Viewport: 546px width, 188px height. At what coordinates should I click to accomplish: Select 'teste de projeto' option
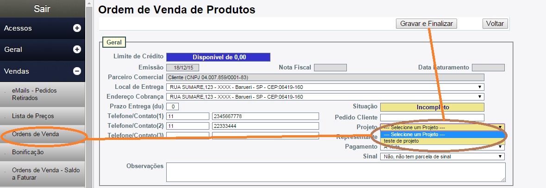[x=442, y=141]
